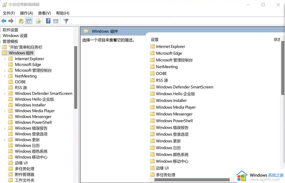Viewport: 285px width, 183px height.
Task: Open the 帮助(H) menu
Action: click(63, 13)
